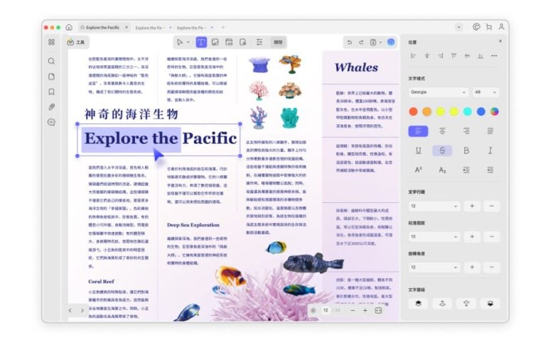Select the Text editing tool in toolbar
Viewport: 546px width, 340px height.
(x=201, y=43)
